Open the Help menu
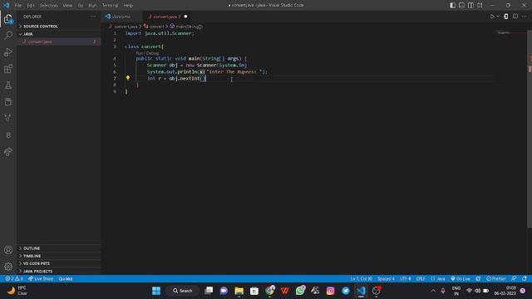This screenshot has width=532, height=299. click(128, 5)
